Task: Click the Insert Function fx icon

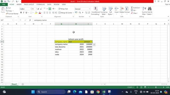Action: (30, 20)
